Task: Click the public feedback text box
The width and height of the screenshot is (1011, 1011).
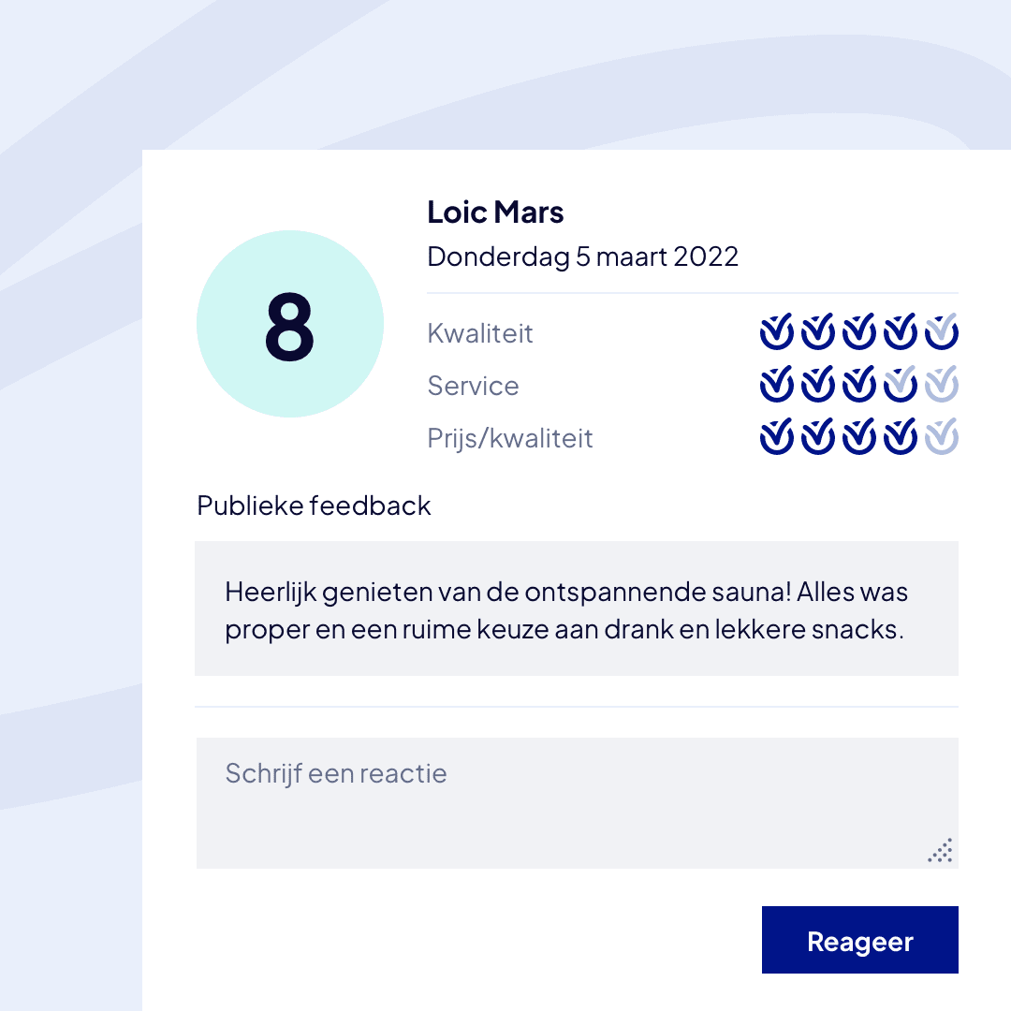Action: click(x=576, y=608)
